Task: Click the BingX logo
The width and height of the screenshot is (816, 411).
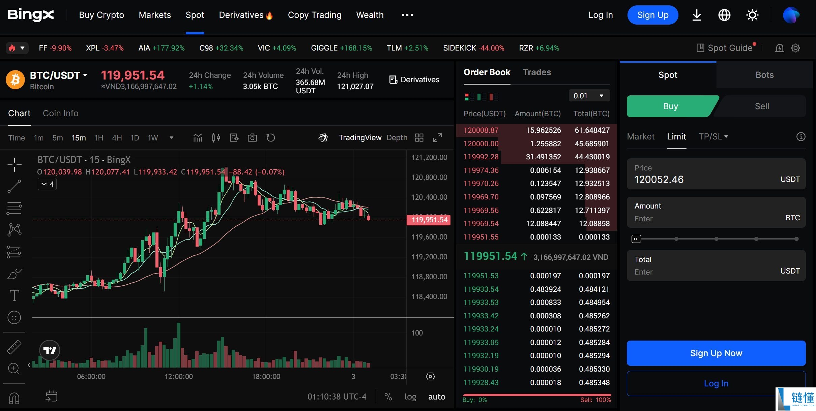Action: (31, 15)
